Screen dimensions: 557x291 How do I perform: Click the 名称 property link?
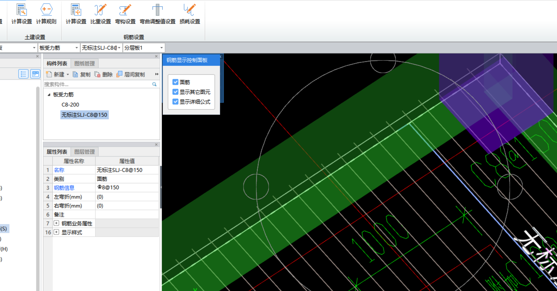(59, 170)
